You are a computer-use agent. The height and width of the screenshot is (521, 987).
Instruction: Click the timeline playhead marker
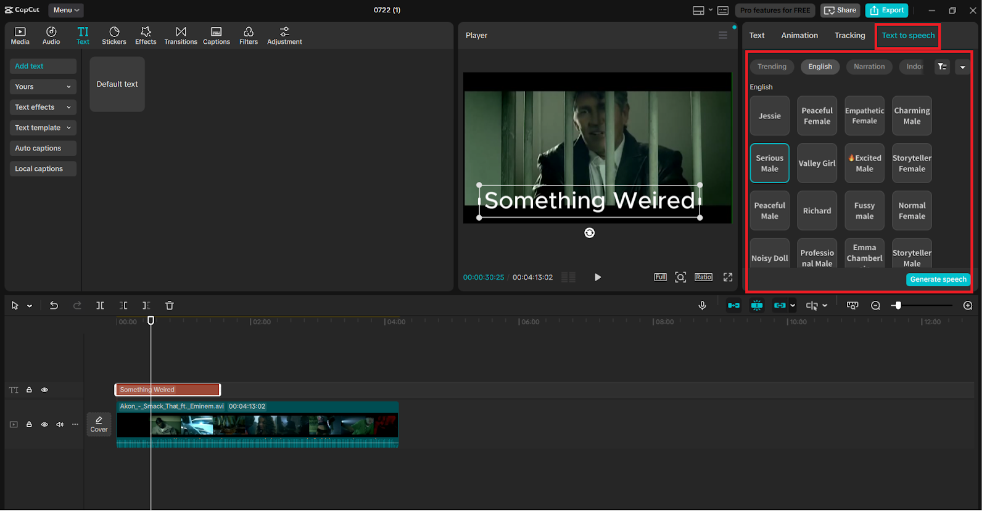click(151, 320)
